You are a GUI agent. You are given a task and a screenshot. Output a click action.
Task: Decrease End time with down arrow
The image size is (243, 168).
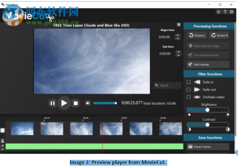[178, 55]
